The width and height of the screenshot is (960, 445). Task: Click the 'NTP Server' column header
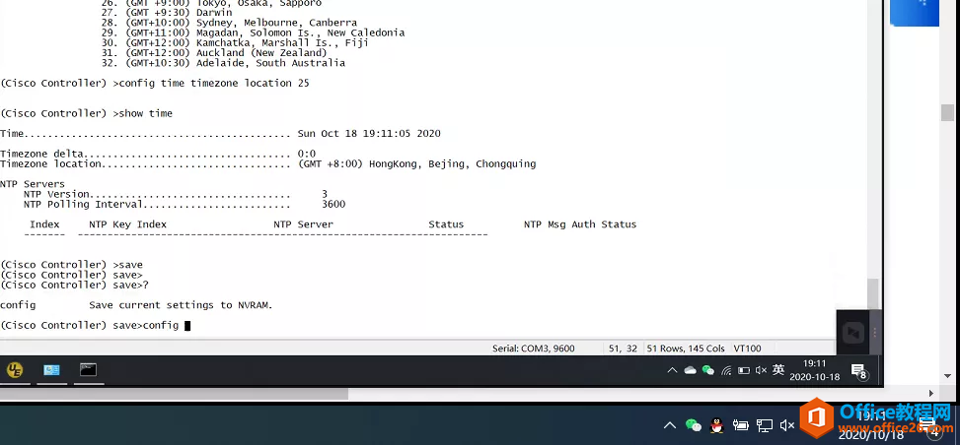(304, 224)
